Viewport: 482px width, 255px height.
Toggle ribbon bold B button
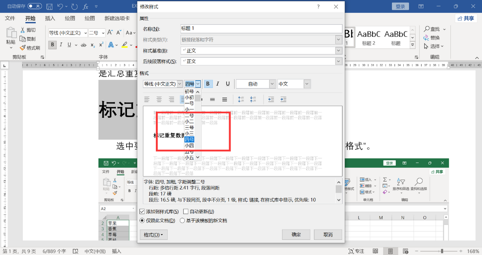(x=52, y=45)
